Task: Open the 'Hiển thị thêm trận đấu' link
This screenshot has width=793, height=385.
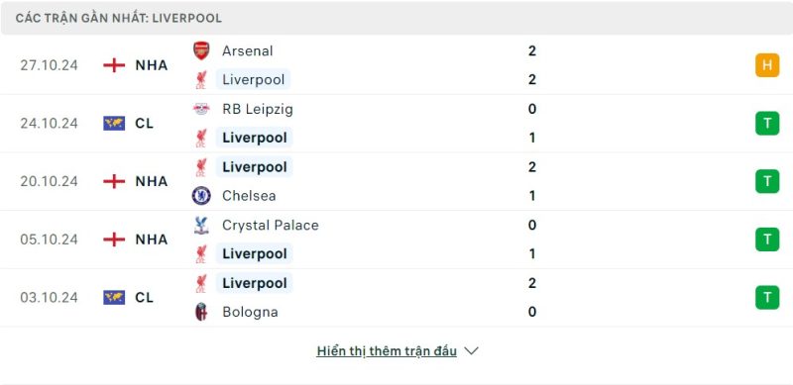Action: coord(387,351)
